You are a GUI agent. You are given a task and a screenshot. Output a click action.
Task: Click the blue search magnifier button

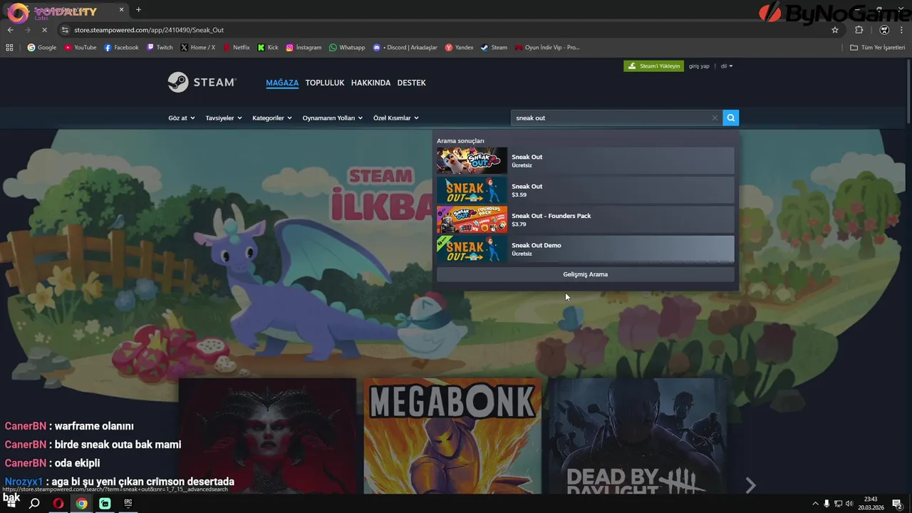click(730, 118)
